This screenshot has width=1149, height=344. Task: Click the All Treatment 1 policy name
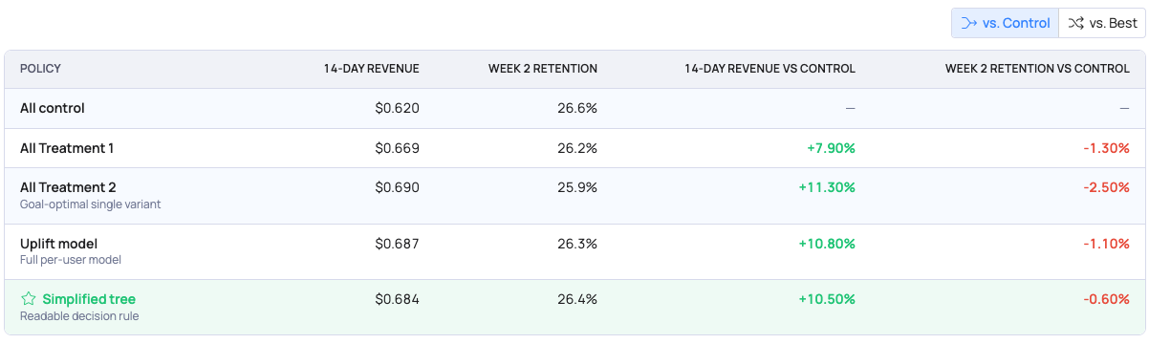click(x=67, y=148)
